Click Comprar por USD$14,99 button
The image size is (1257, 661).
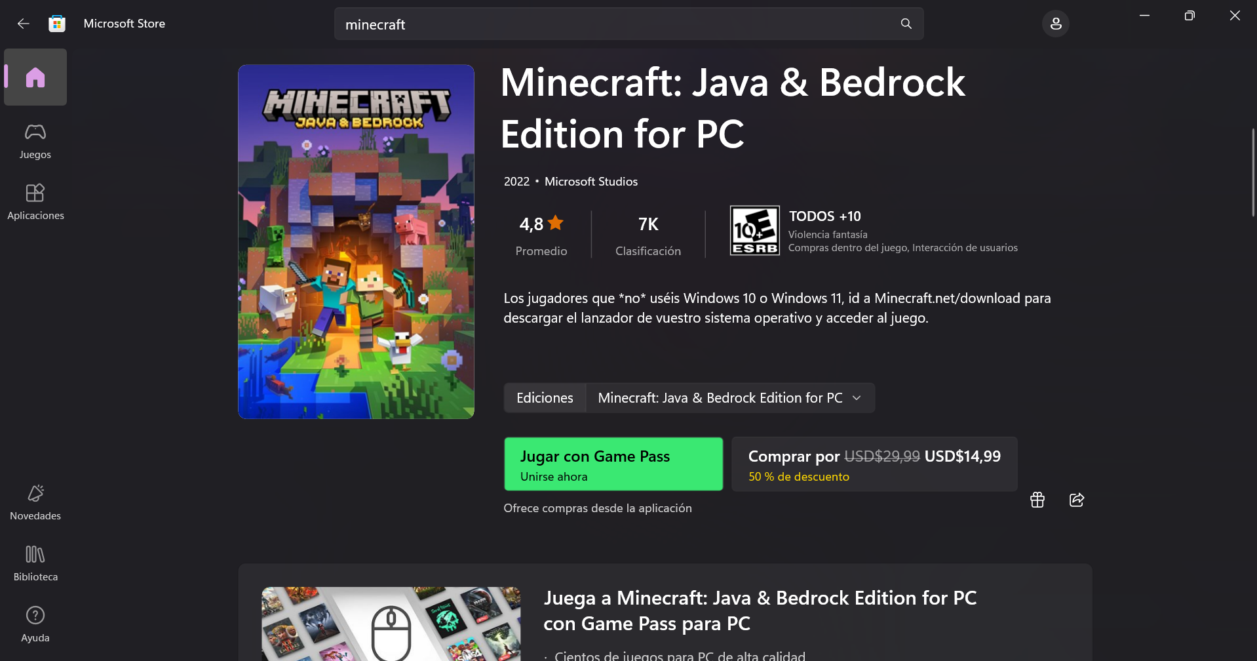[874, 464]
